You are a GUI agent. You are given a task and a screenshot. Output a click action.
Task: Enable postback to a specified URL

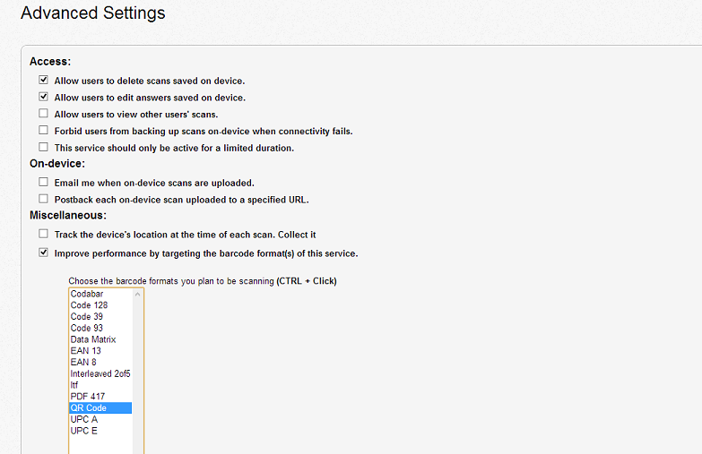(x=44, y=199)
